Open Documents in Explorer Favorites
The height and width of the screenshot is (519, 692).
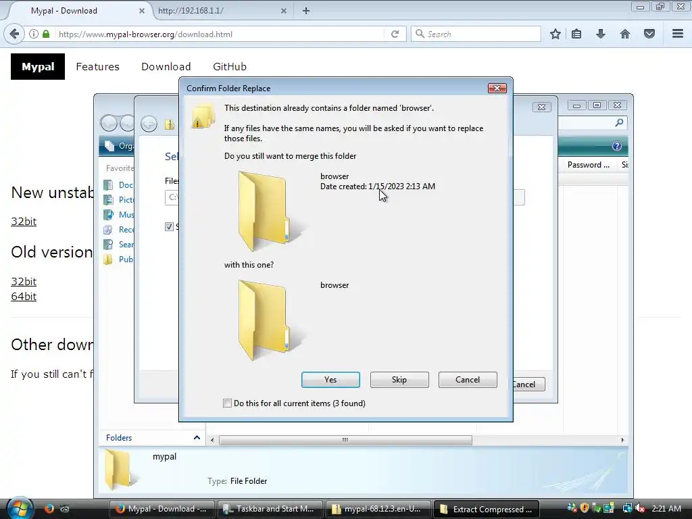[x=118, y=185]
